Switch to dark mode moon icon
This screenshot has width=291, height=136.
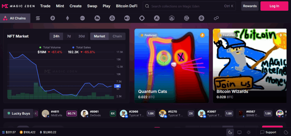[x=230, y=132]
